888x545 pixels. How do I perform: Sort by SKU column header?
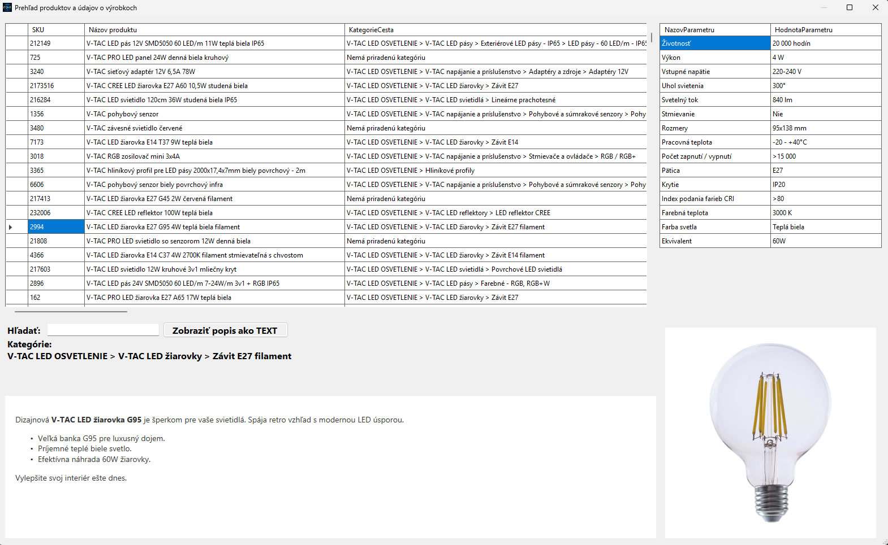pos(56,30)
